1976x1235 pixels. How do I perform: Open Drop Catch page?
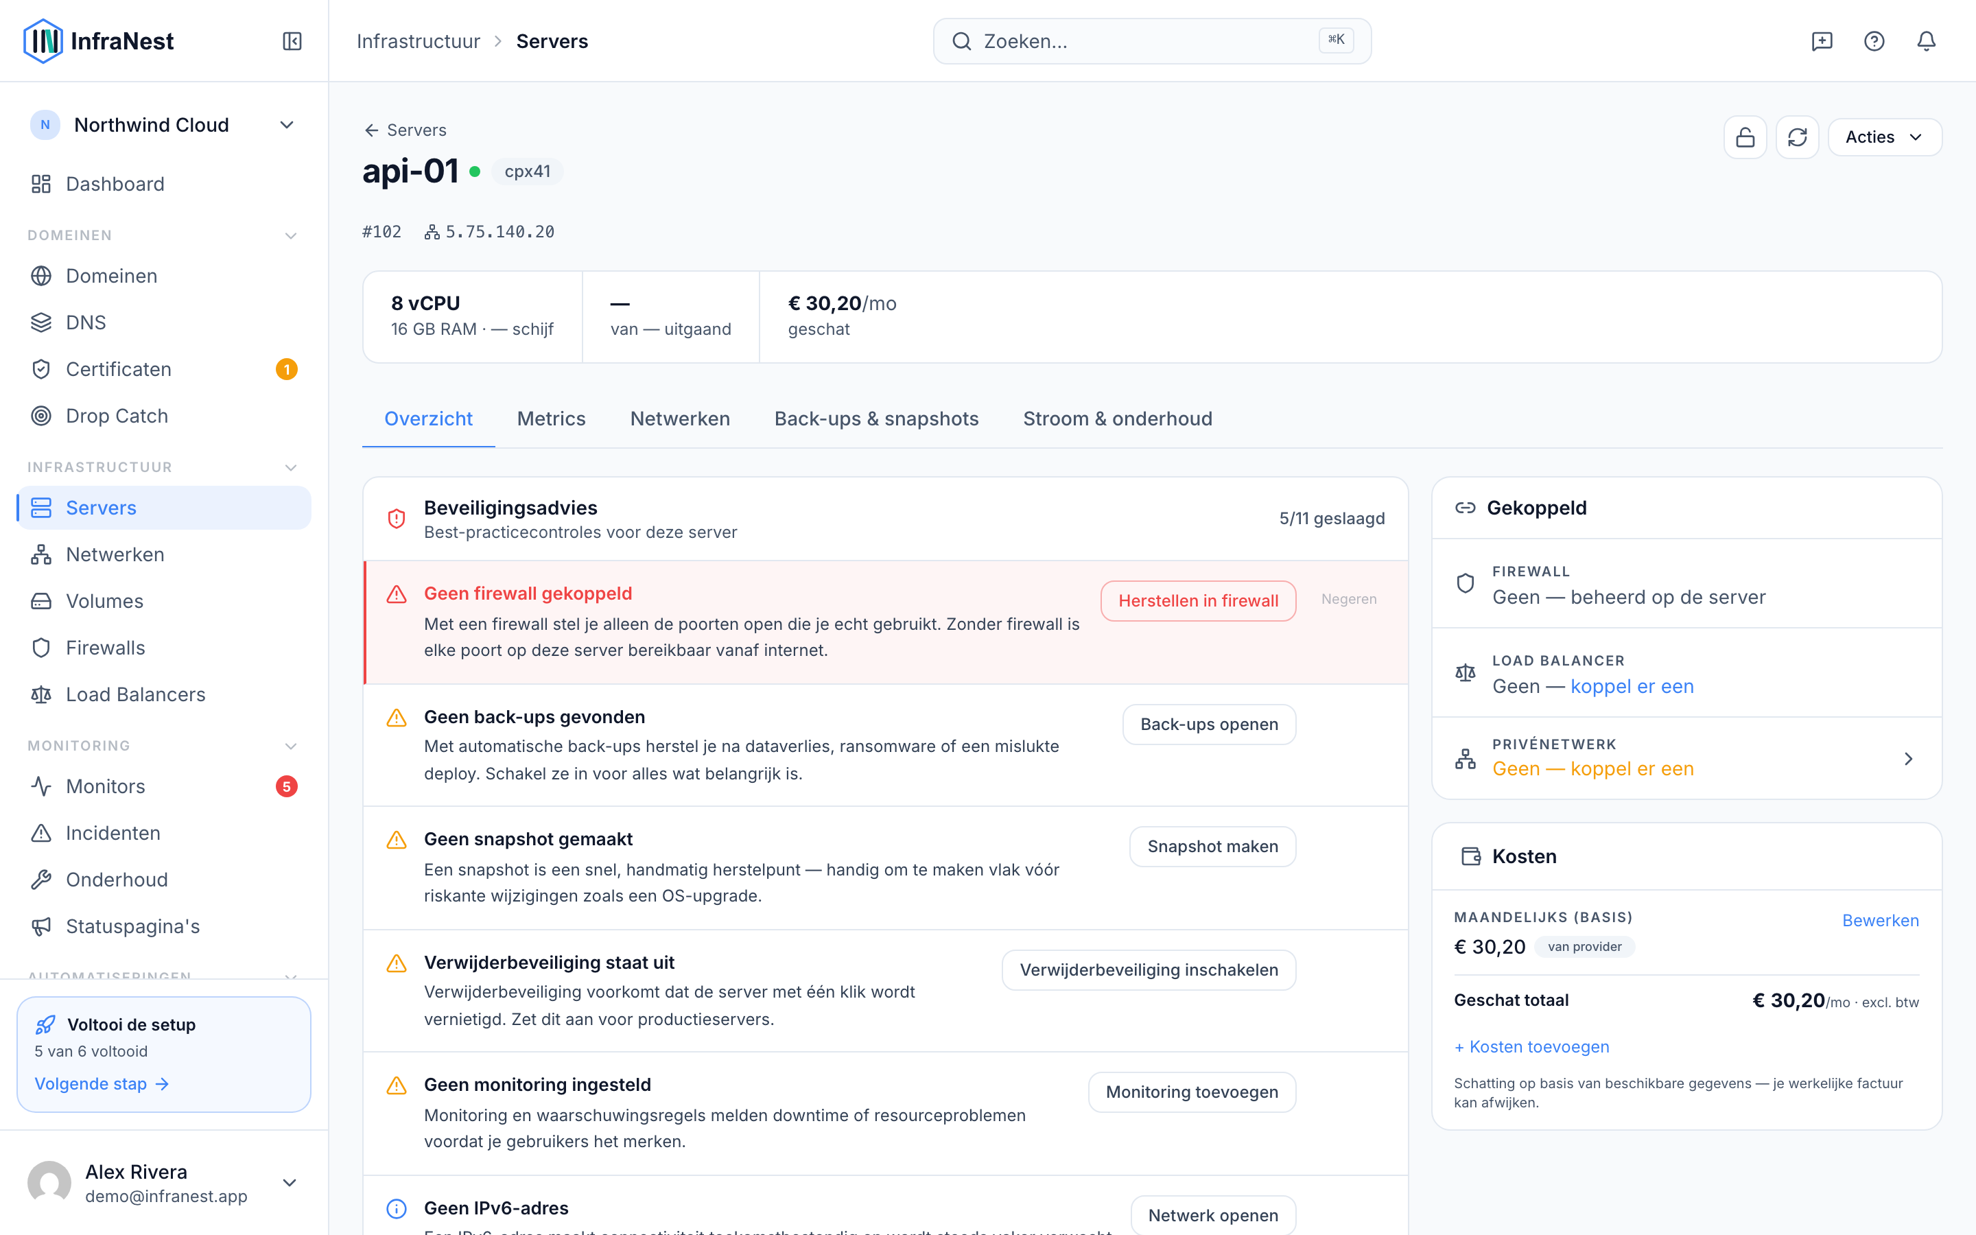coord(164,416)
